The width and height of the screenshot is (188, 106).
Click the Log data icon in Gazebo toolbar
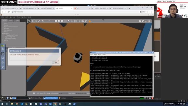(x=143, y=21)
